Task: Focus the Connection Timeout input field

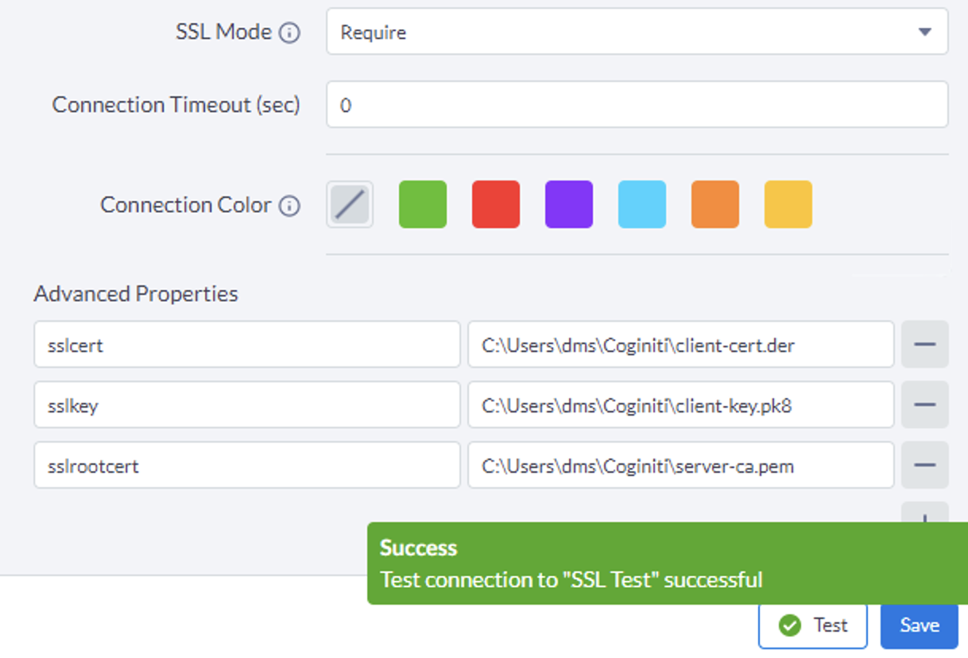Action: click(x=637, y=104)
